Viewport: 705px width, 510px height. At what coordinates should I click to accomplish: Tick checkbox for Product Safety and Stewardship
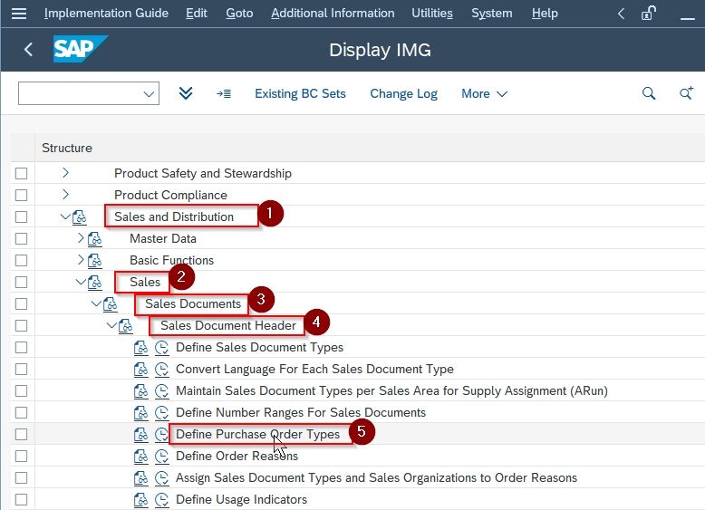pyautogui.click(x=21, y=173)
